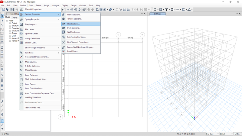The width and height of the screenshot is (242, 136).
Task: Open the File menu
Action: [3, 5]
